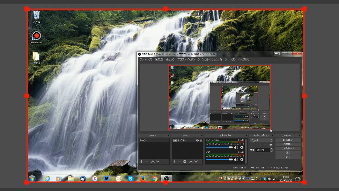
Task: Pop out the Scene Transitions dock header icon
Action: pos(272,136)
